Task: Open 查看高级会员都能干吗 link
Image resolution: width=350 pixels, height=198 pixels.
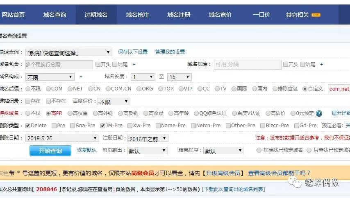Action: 279,173
